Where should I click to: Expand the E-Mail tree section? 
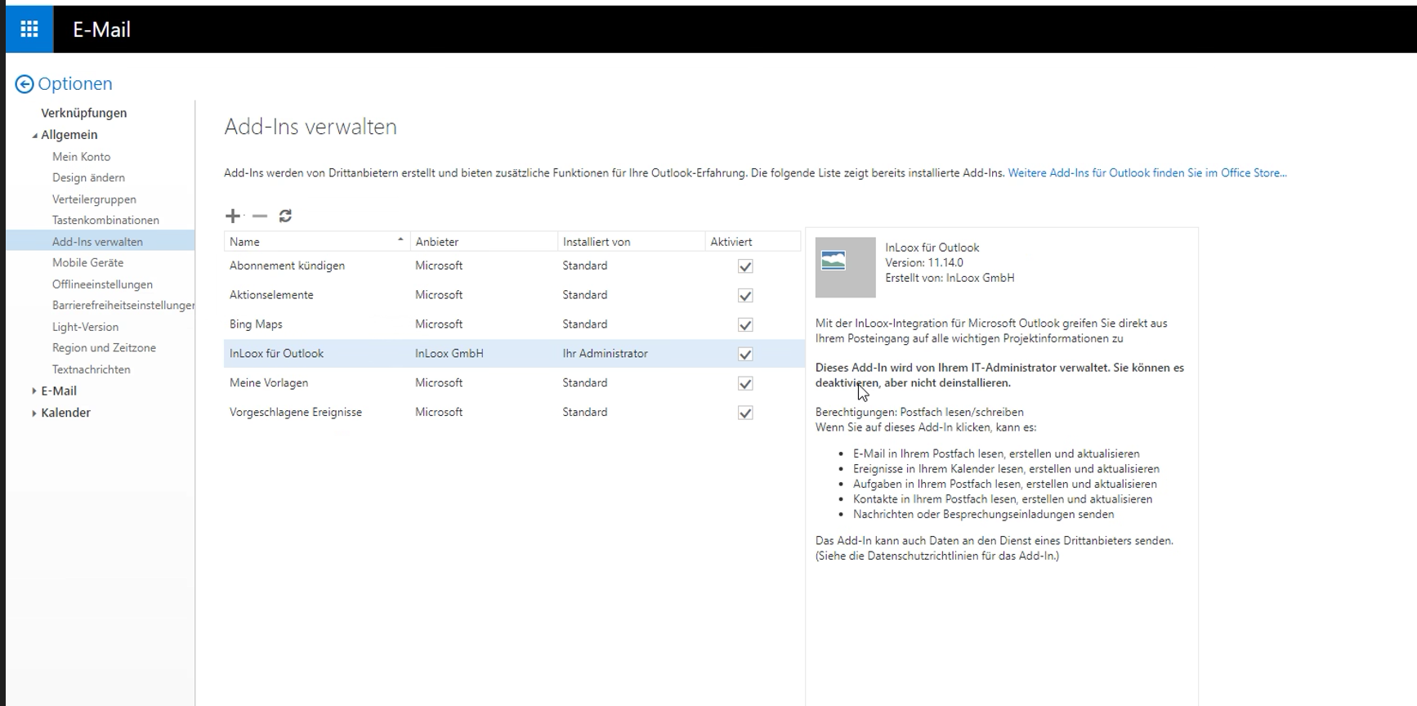[x=34, y=391]
